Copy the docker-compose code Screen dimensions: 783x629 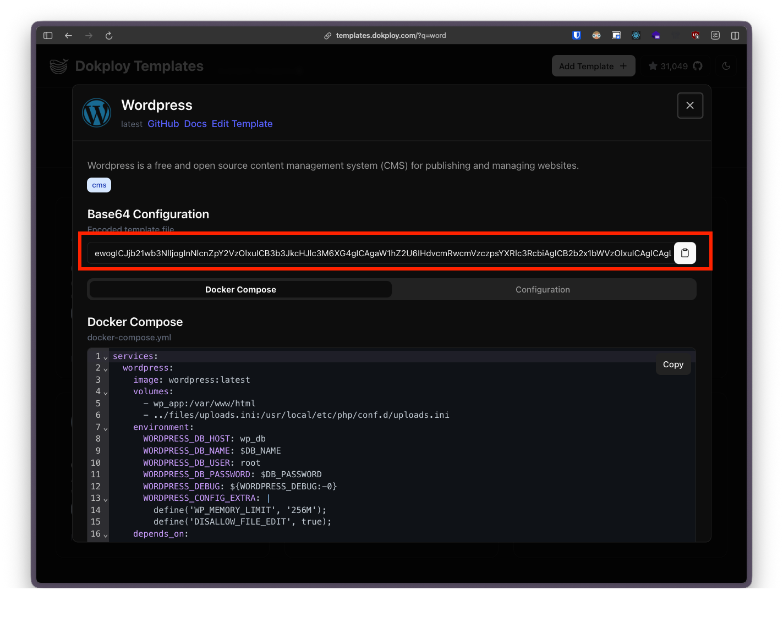coord(673,365)
